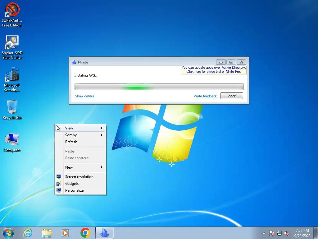
Task: Choose Sort by in the context menu
Action: pos(80,135)
